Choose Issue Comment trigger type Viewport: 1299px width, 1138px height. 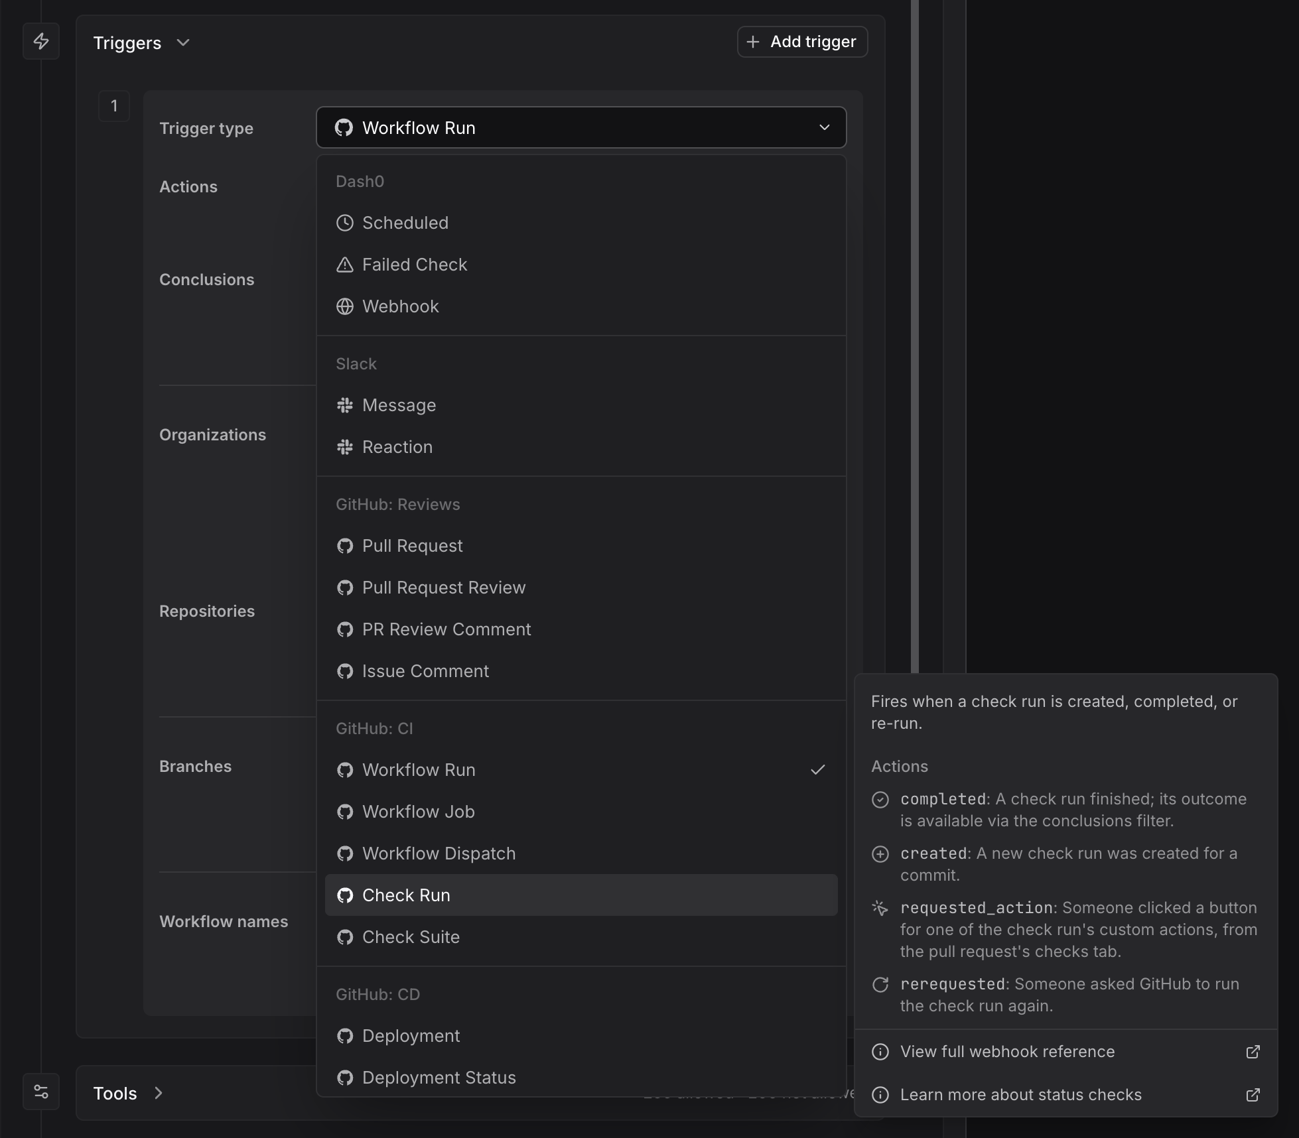(581, 671)
